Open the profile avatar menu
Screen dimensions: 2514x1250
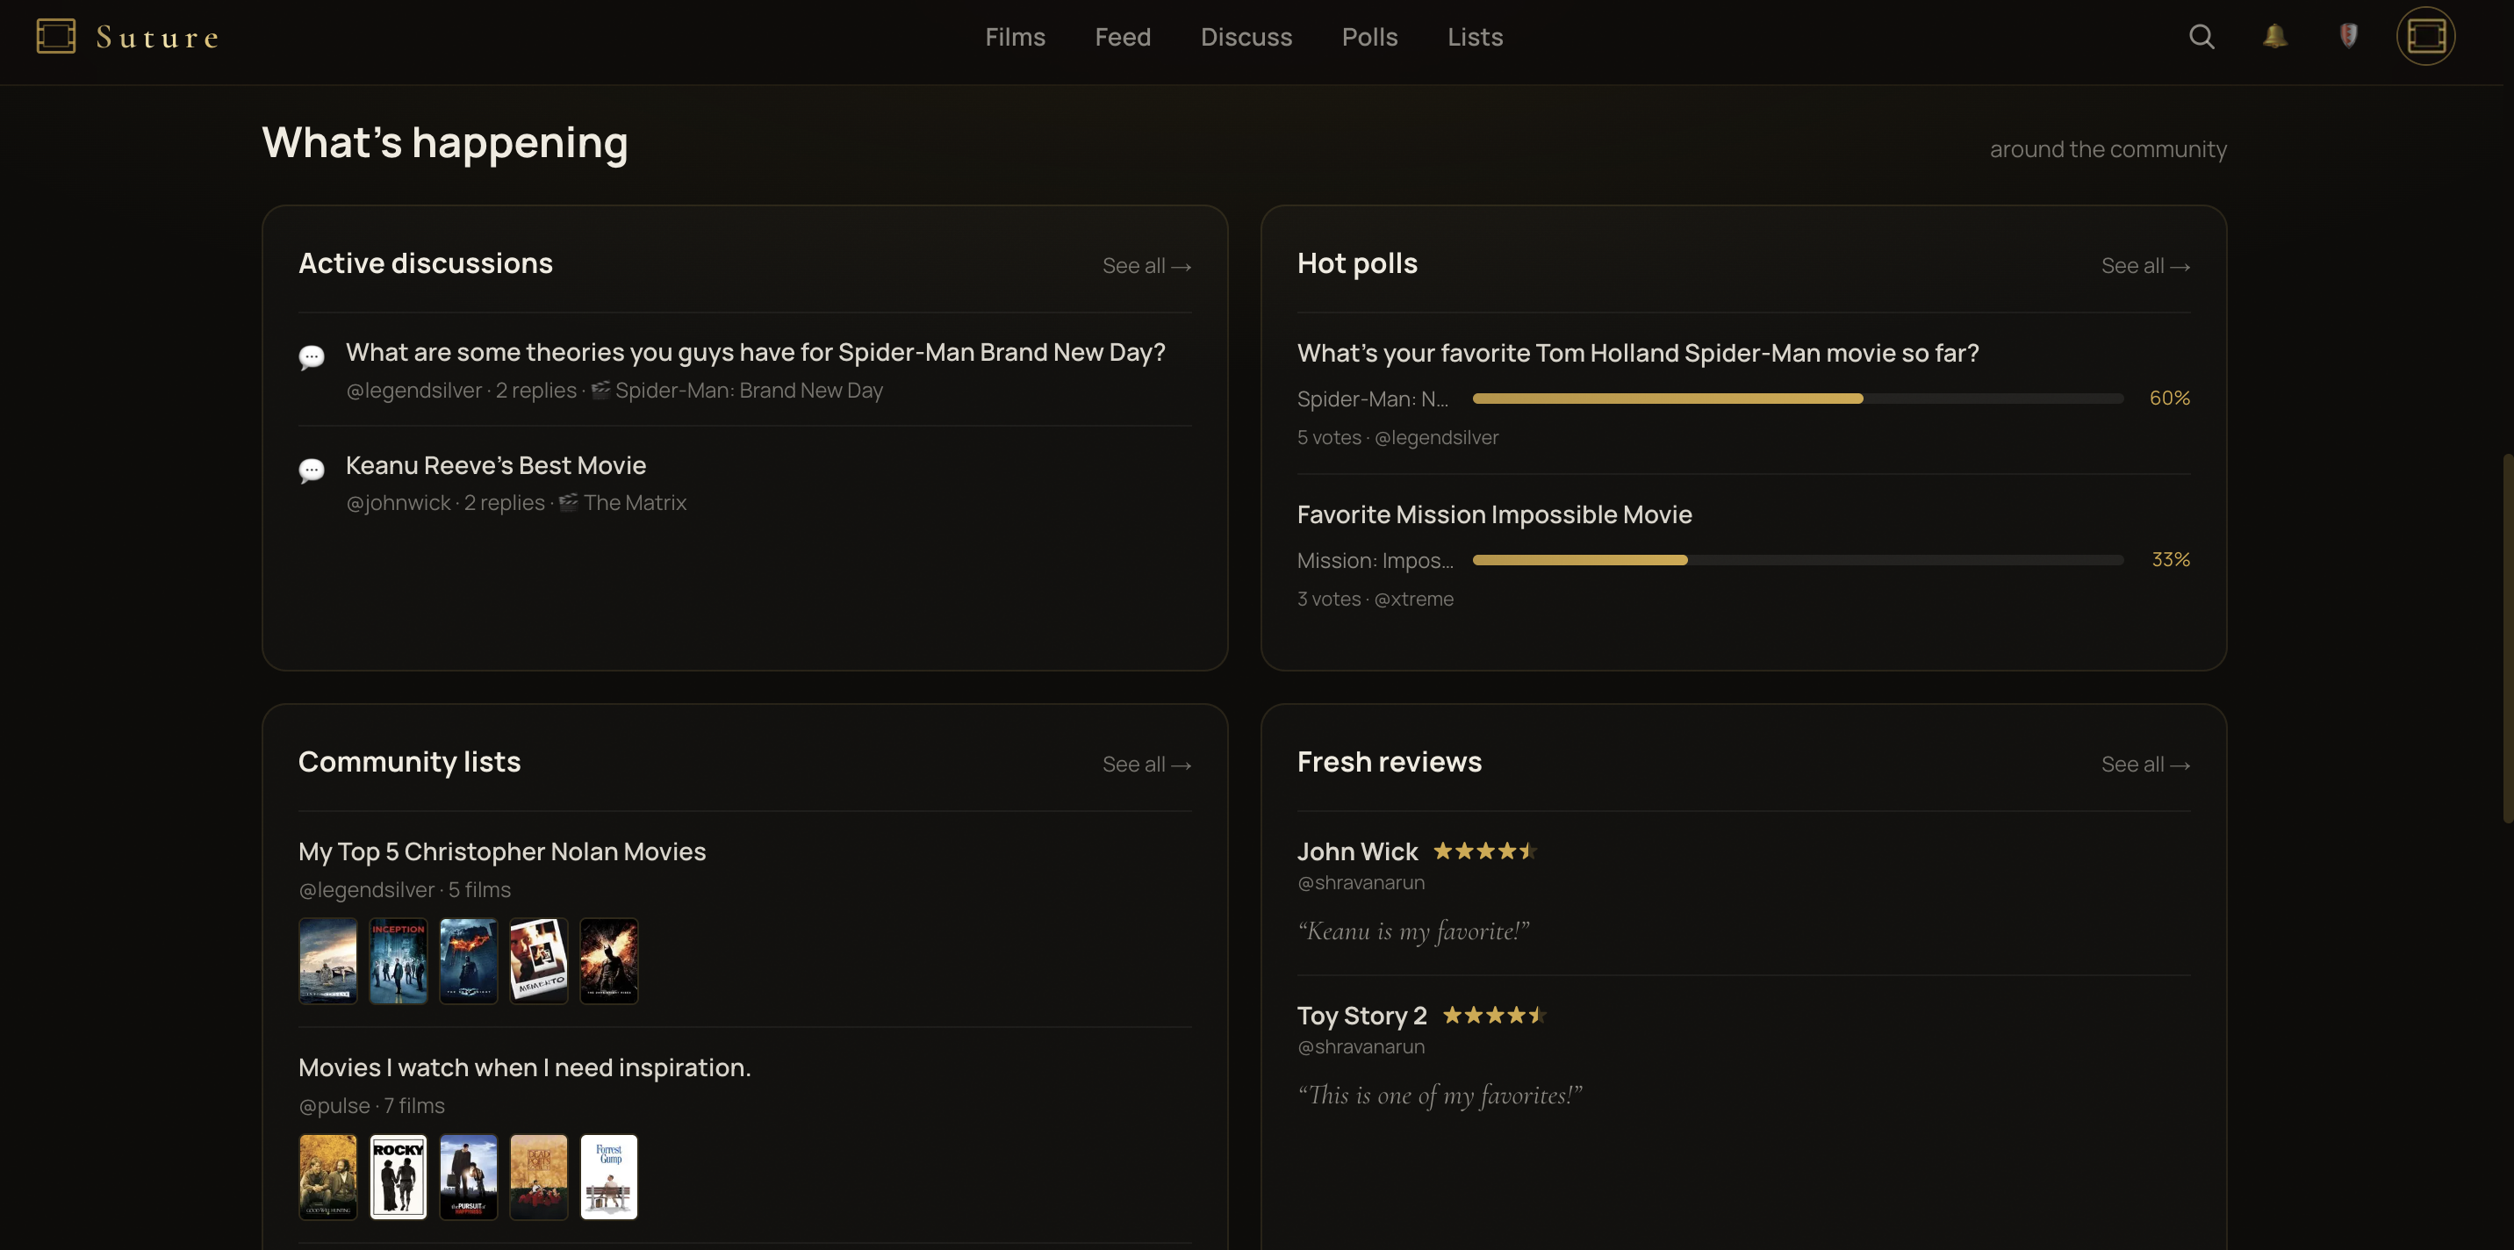click(x=2425, y=36)
